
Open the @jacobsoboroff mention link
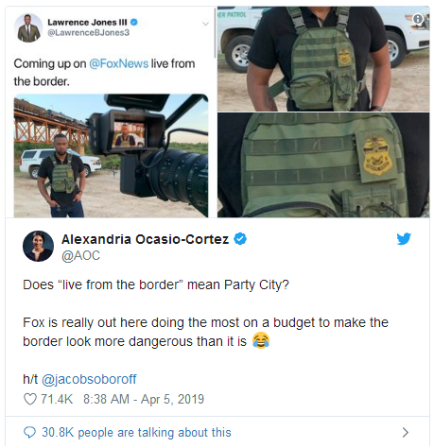(x=89, y=379)
